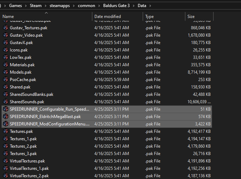Select the VirtualTextures_1.pak file name

click(29, 168)
